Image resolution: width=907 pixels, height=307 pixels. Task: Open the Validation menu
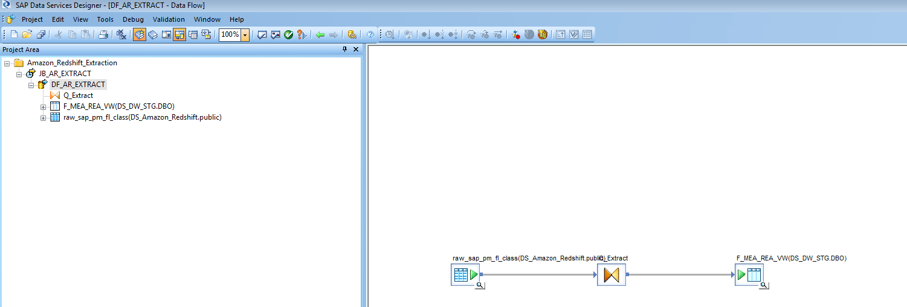169,19
